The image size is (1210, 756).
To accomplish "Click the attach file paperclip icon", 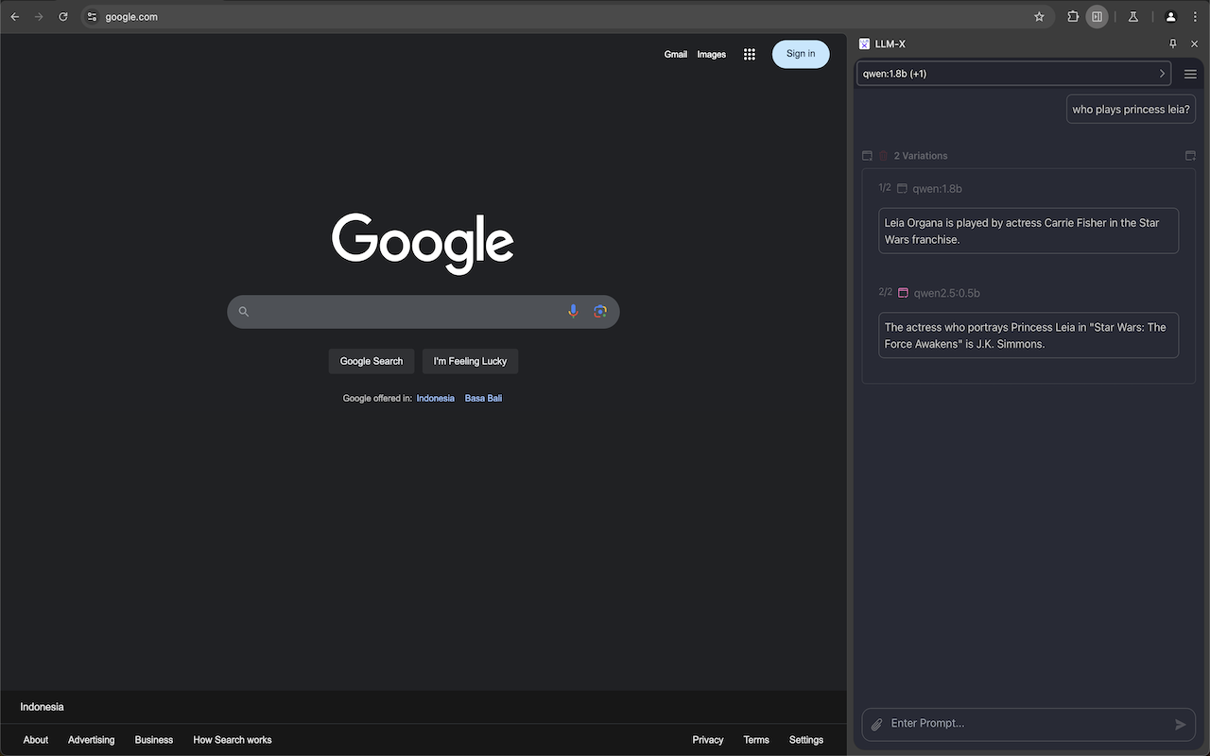I will click(x=876, y=724).
